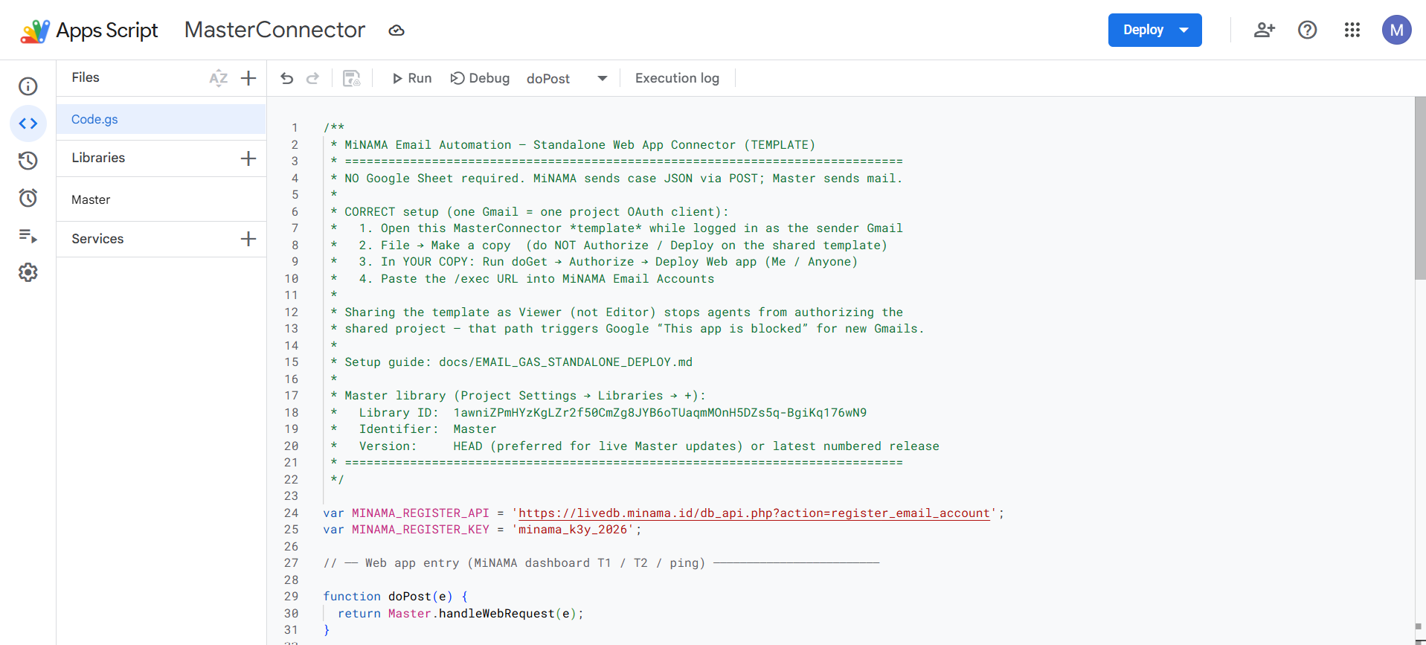The width and height of the screenshot is (1426, 645).
Task: Click 'minama_k3y_2026' string in code
Action: (576, 530)
